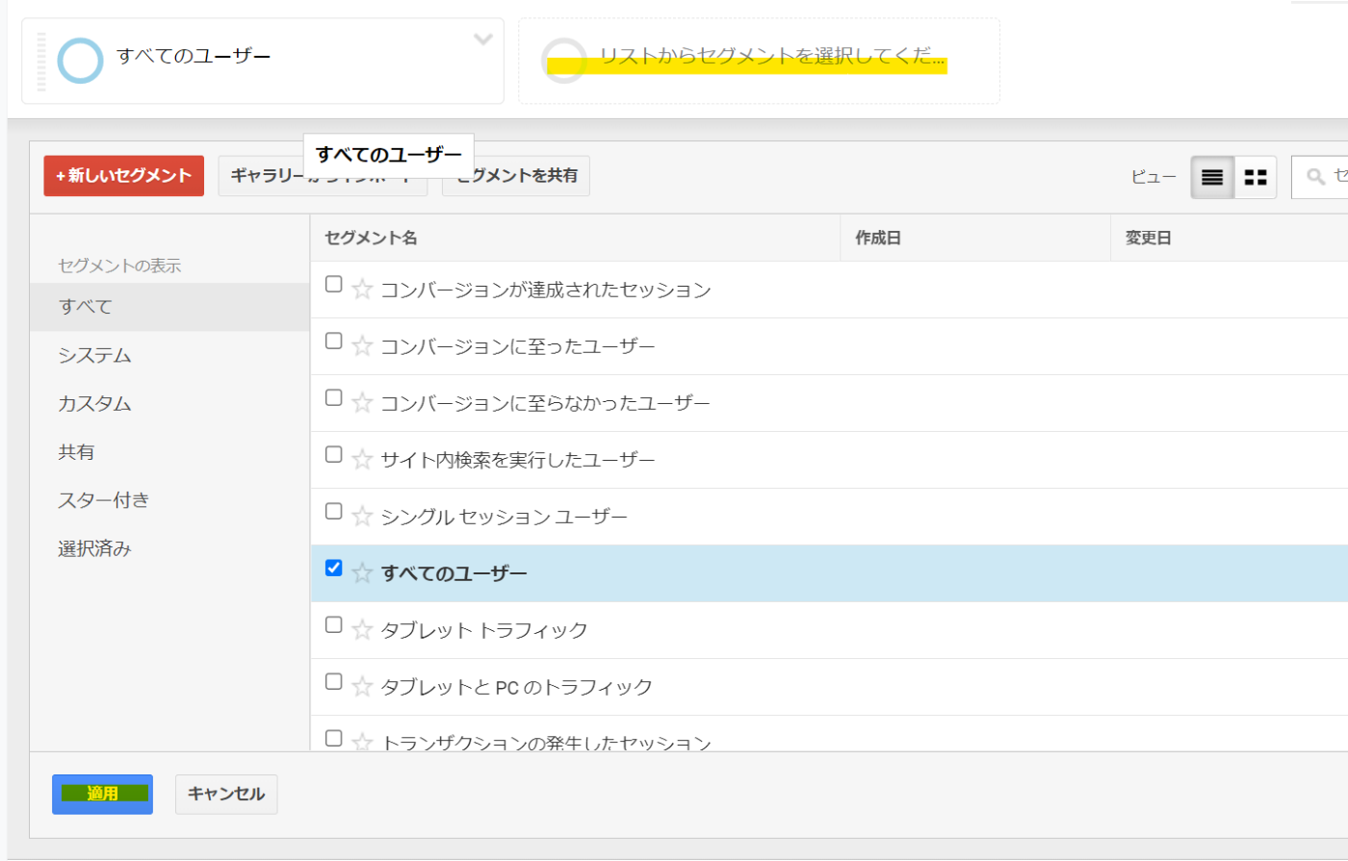Click the segment search input field
The width and height of the screenshot is (1348, 861).
(1320, 177)
